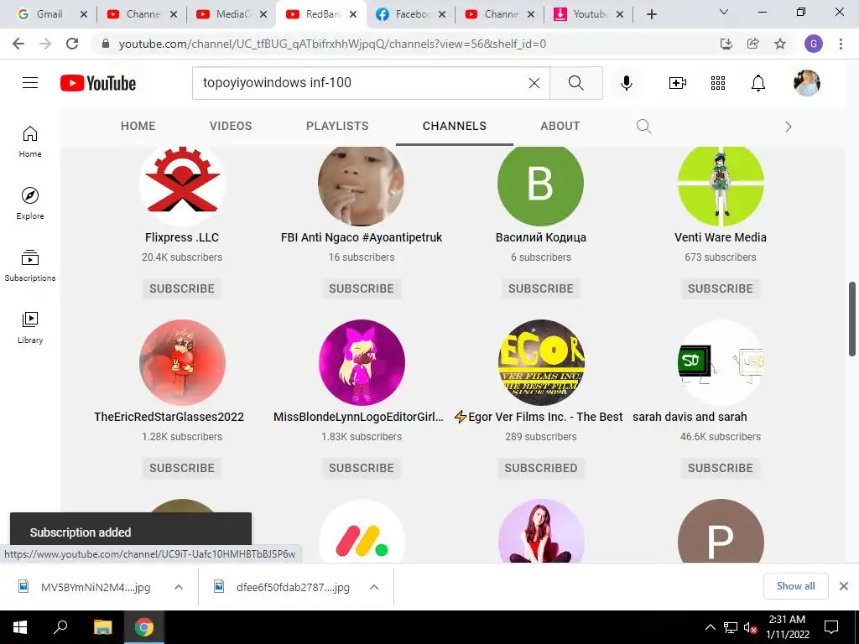Open the Venti Ware Media channel avatar
The image size is (859, 644).
tap(721, 185)
